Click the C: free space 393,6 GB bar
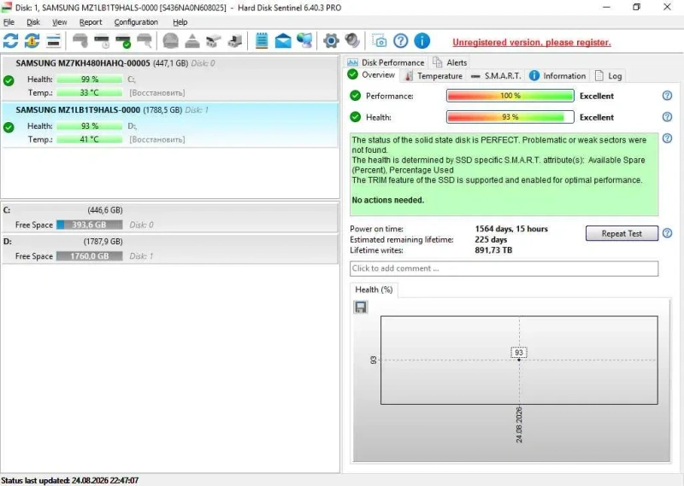The height and width of the screenshot is (486, 684). tap(90, 225)
